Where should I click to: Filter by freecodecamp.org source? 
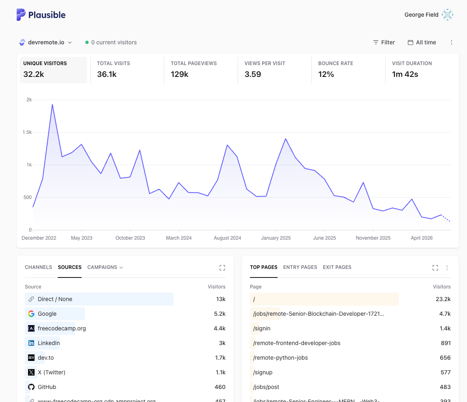tap(62, 328)
